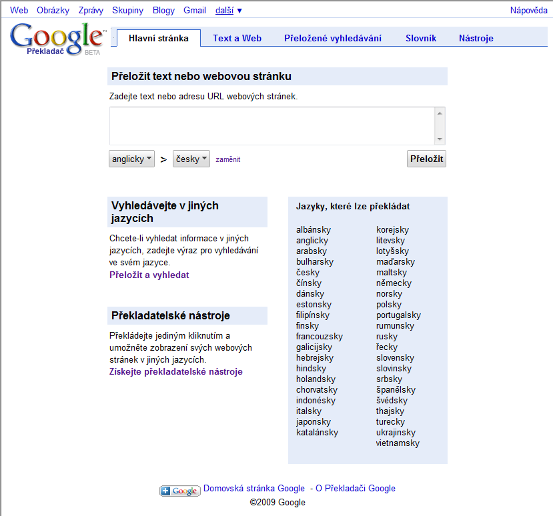Screen dimensions: 553x516
Task: Open the 'další' dropdown in top bar
Action: 229,11
